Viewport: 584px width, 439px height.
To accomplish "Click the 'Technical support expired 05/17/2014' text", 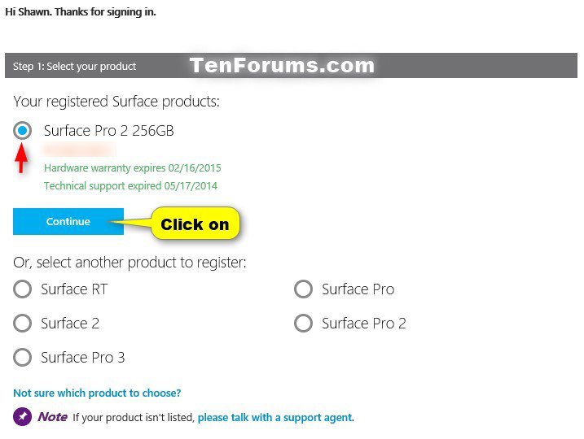I will (x=131, y=186).
